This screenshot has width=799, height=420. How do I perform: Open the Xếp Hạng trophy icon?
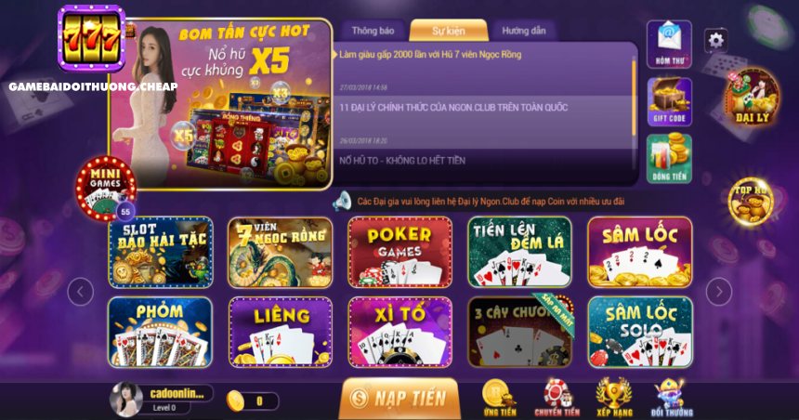tap(614, 398)
